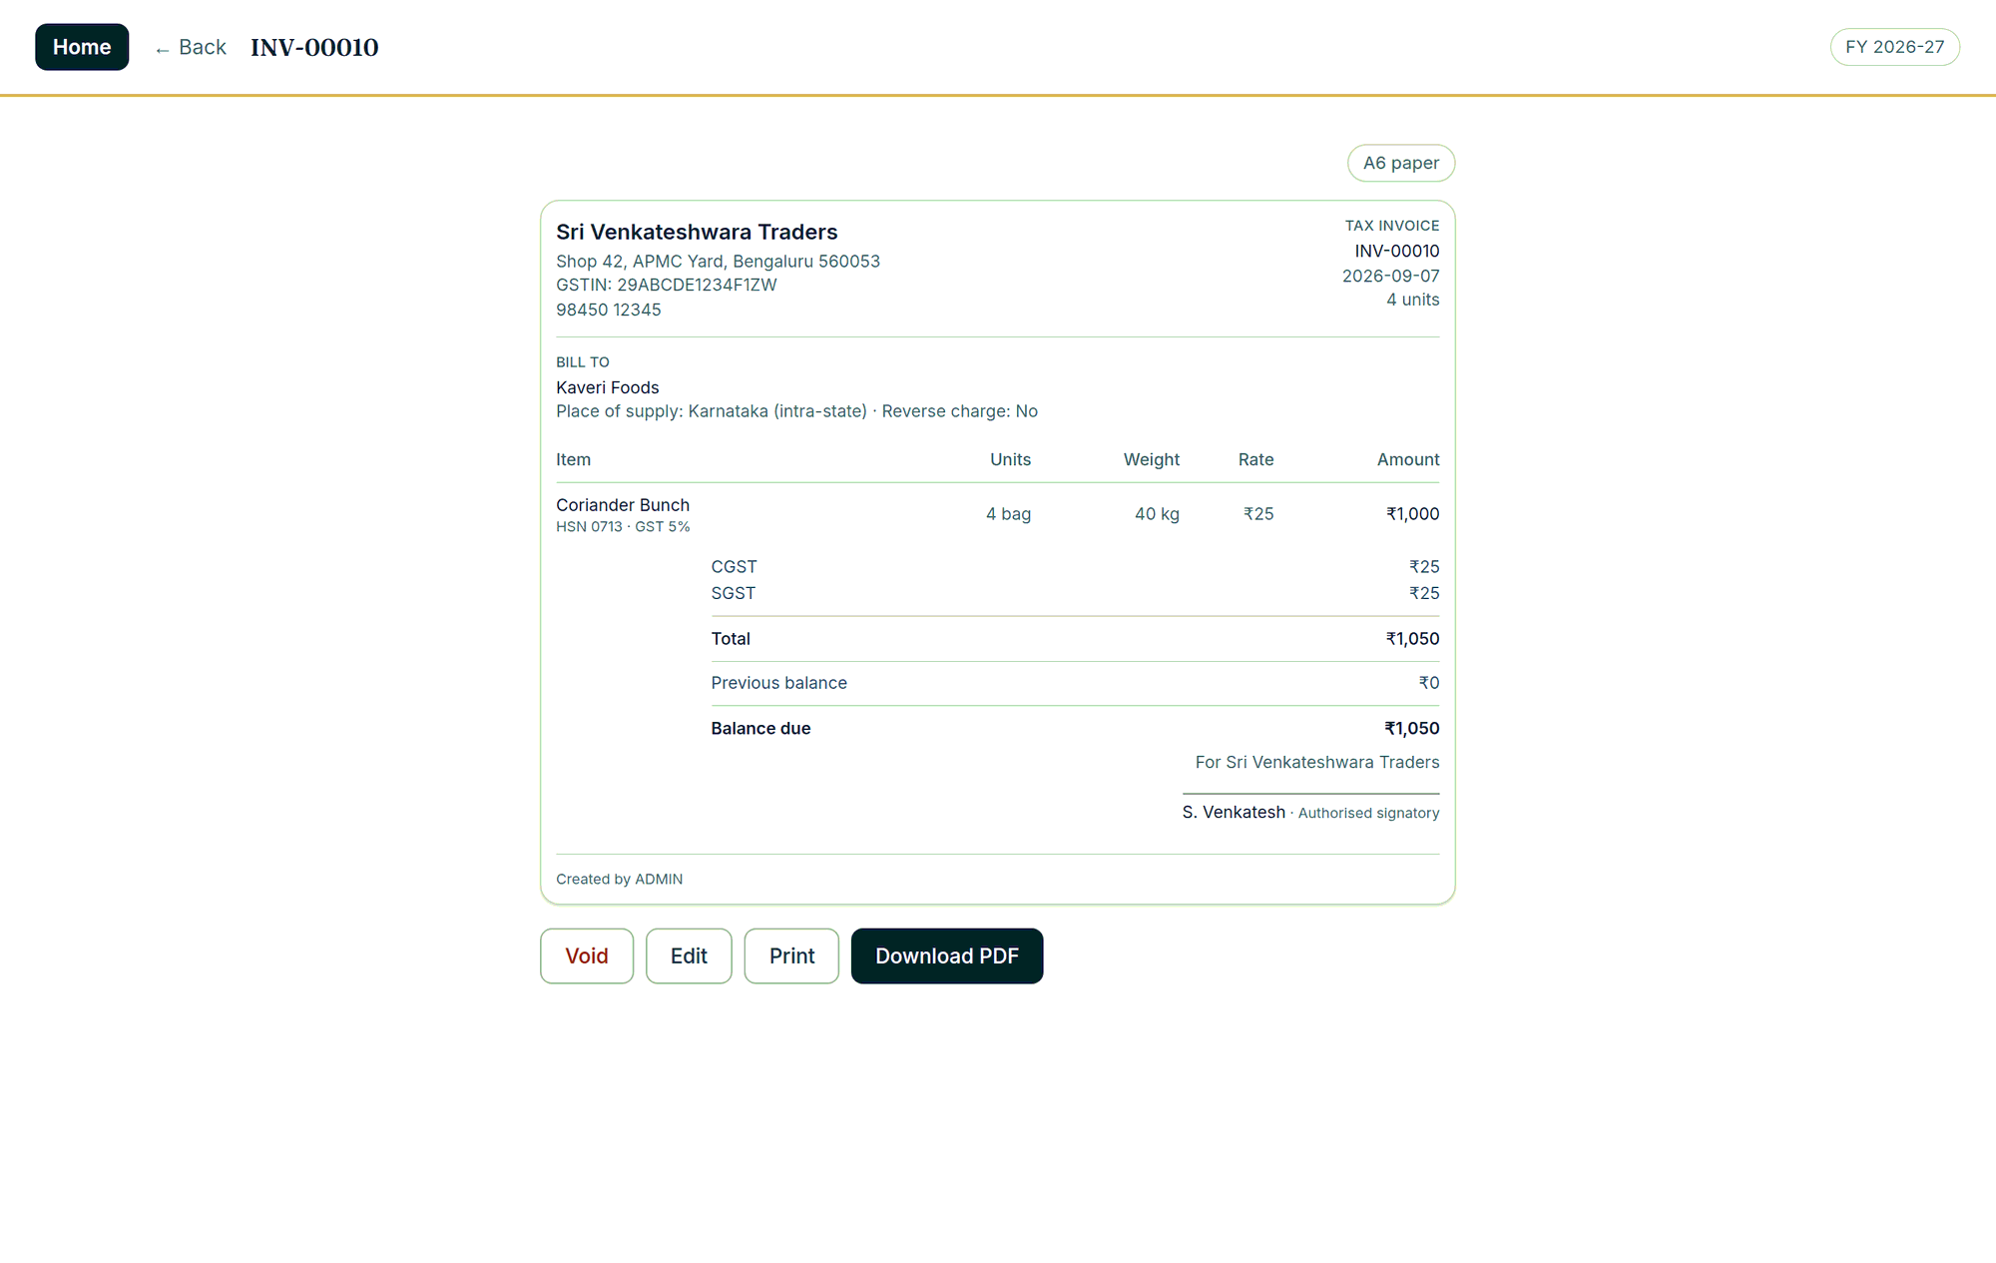
Task: Click the Rate column header
Action: [x=1255, y=459]
